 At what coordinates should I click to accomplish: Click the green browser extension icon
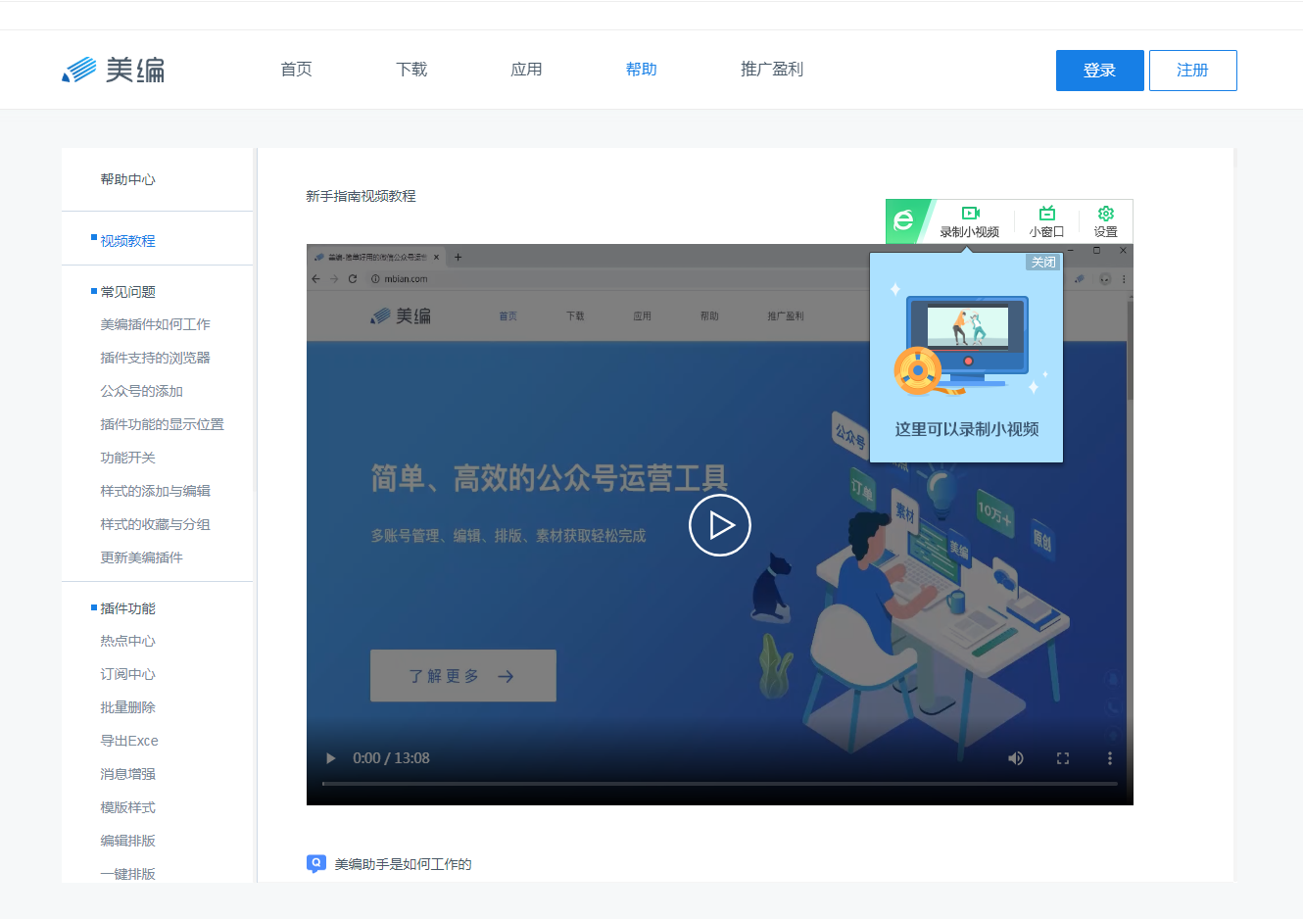point(903,221)
